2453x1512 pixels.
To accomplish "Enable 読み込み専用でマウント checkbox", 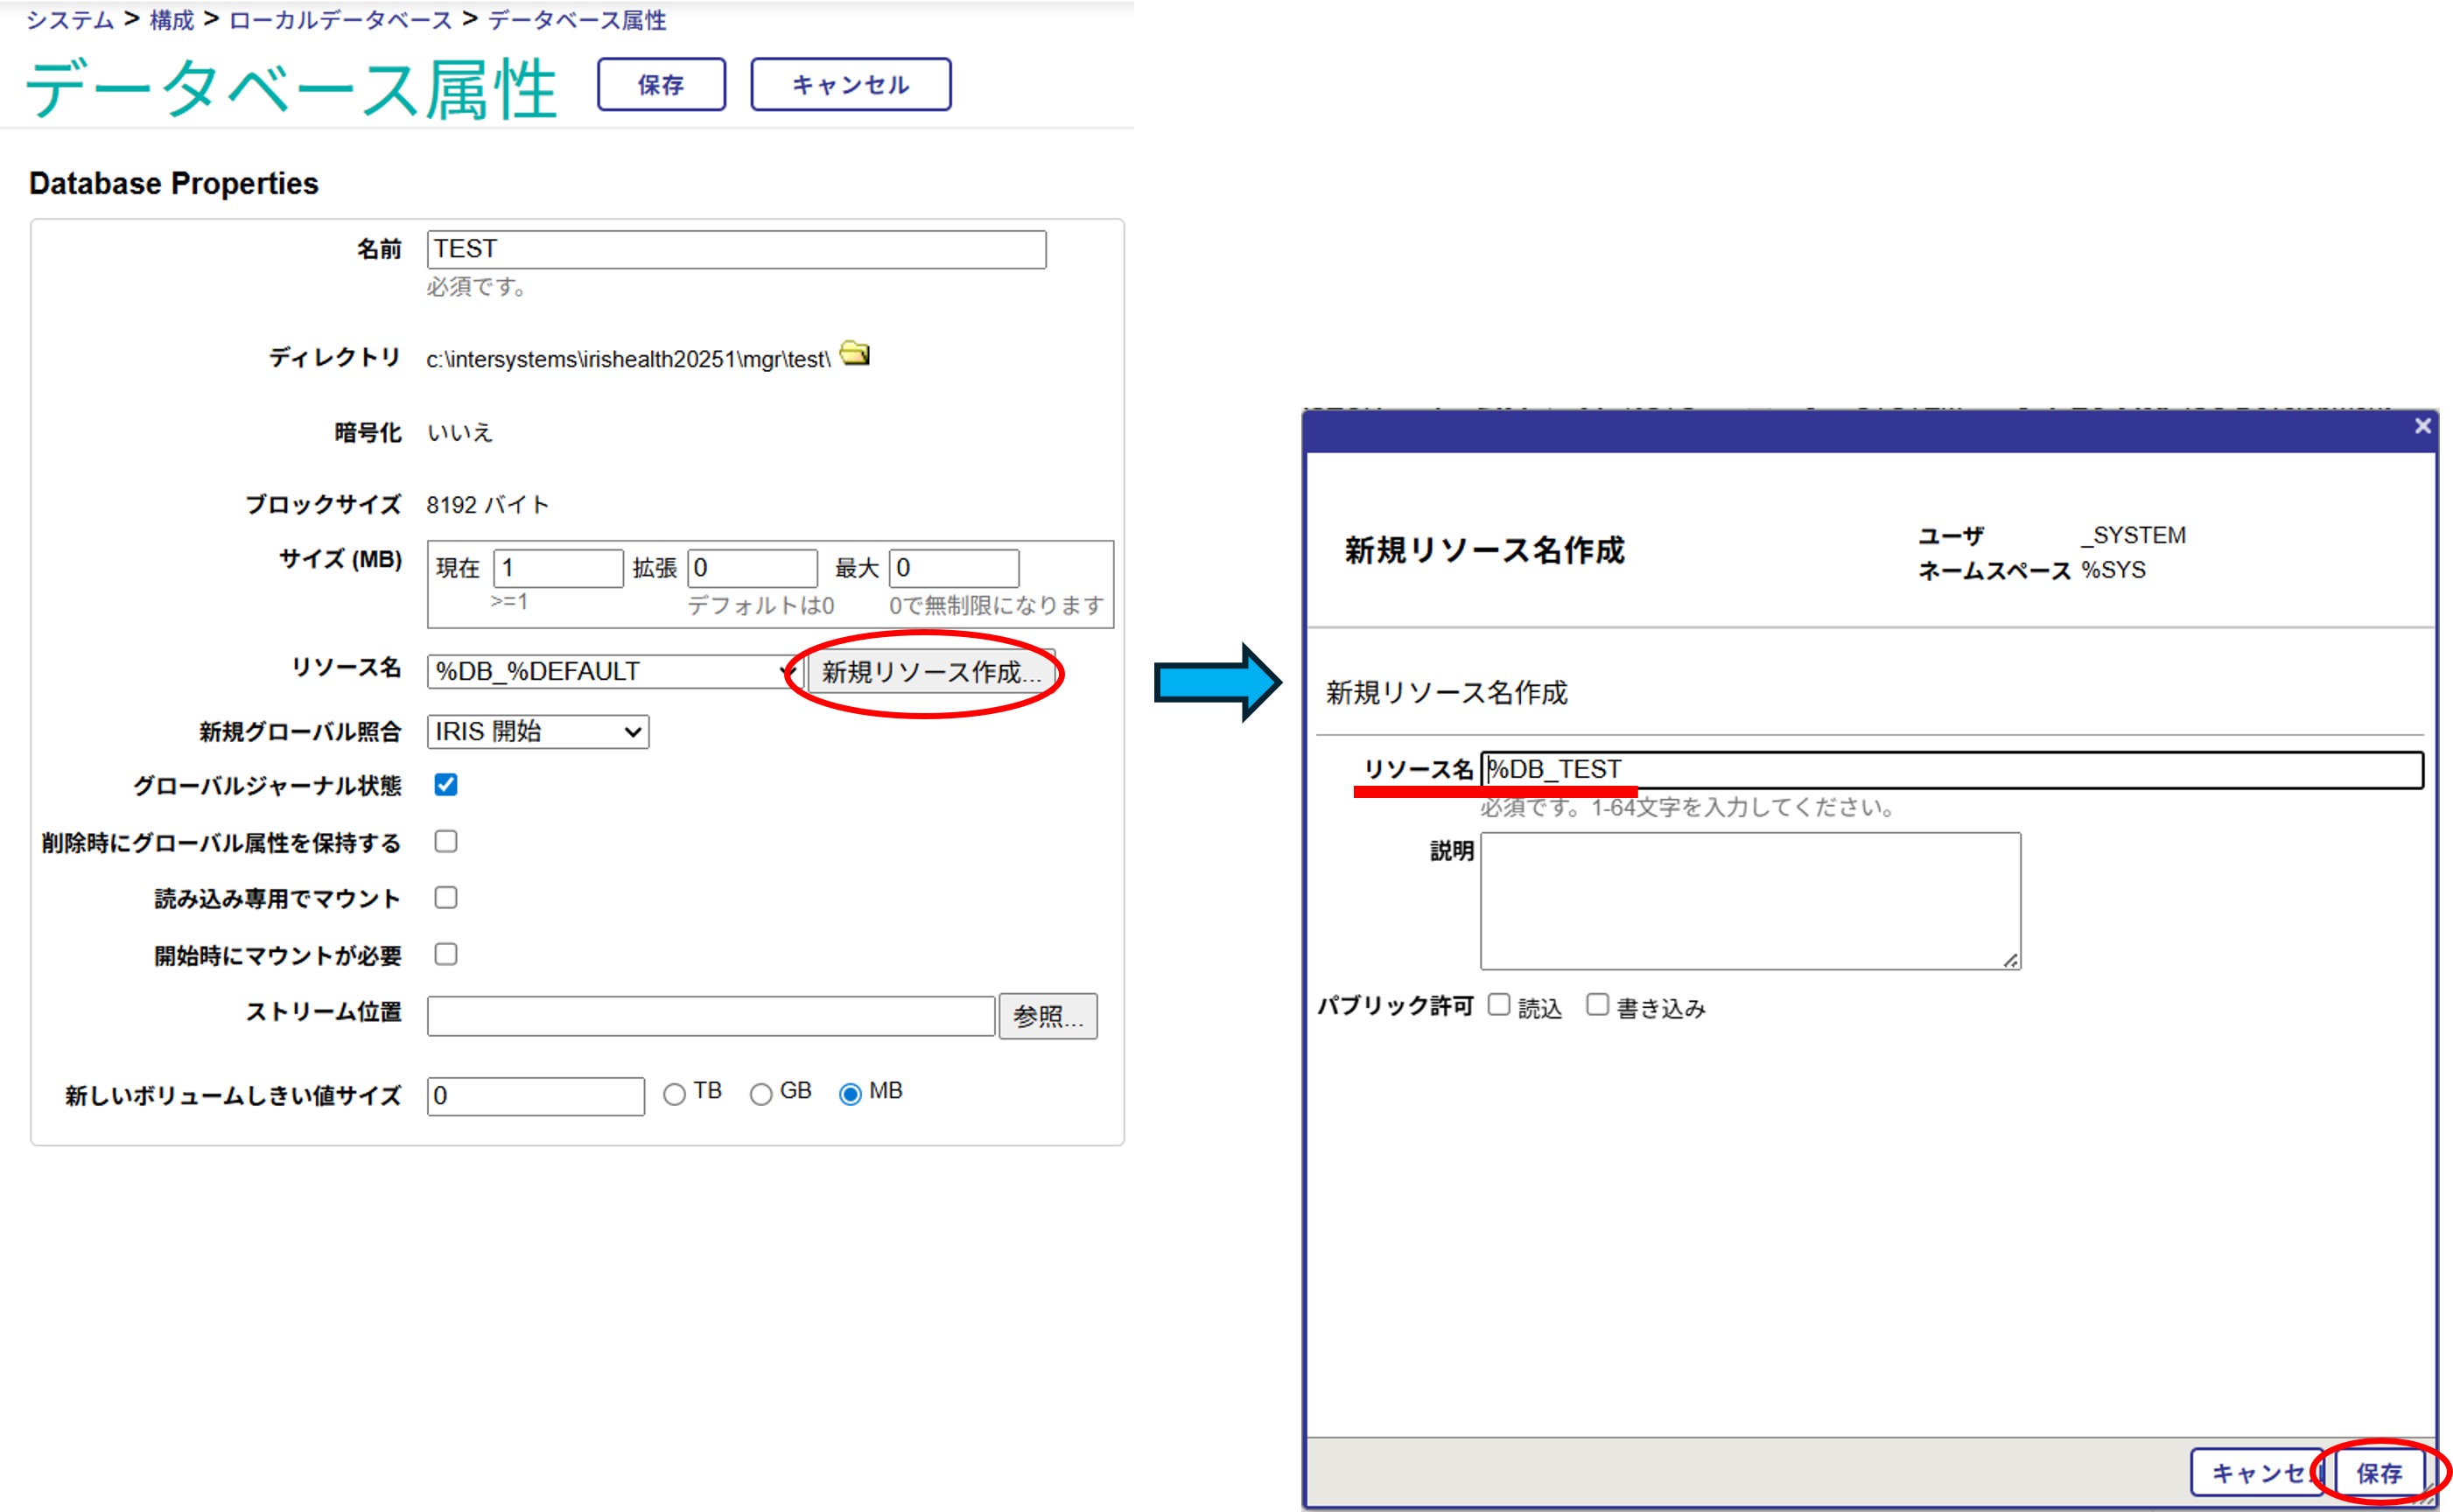I will click(446, 898).
